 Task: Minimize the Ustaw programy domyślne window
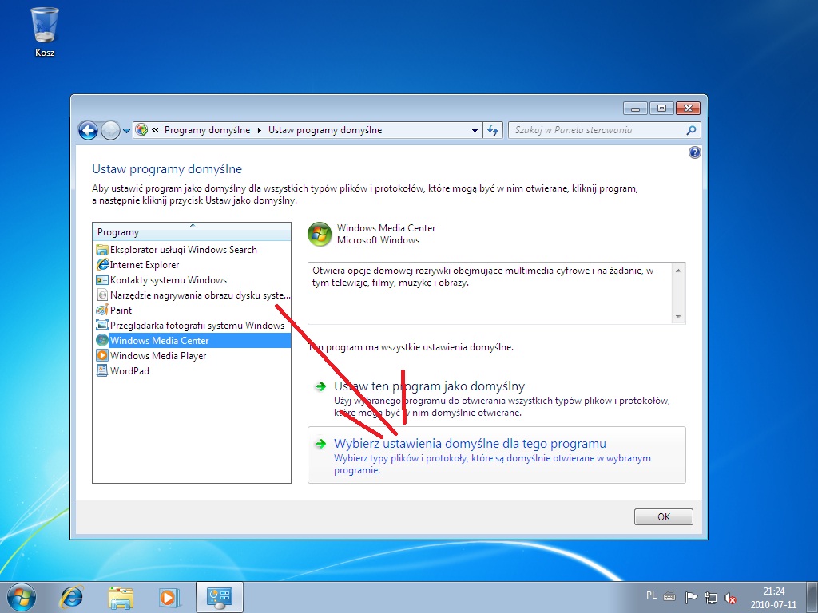point(635,109)
